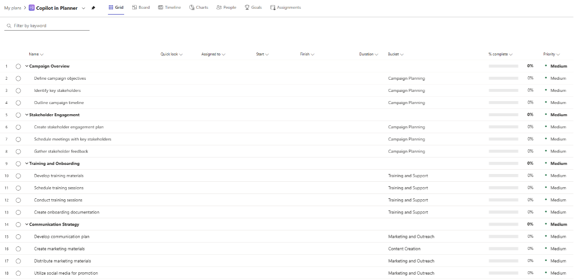The image size is (574, 280).
Task: Check off 'Develop communication plan' task circle
Action: [18, 237]
